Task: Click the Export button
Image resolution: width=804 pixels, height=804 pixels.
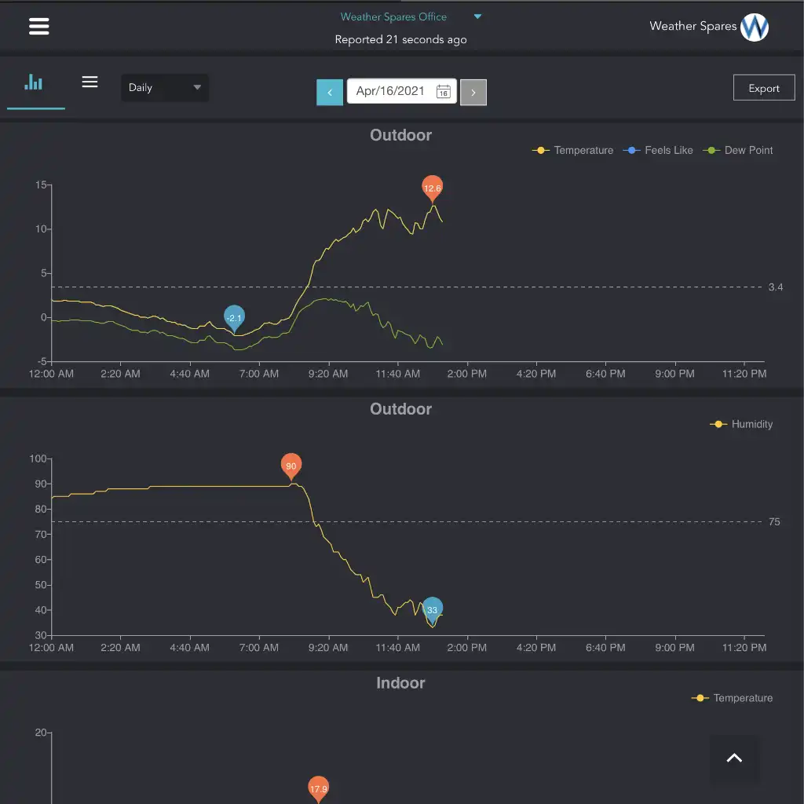Action: tap(763, 88)
